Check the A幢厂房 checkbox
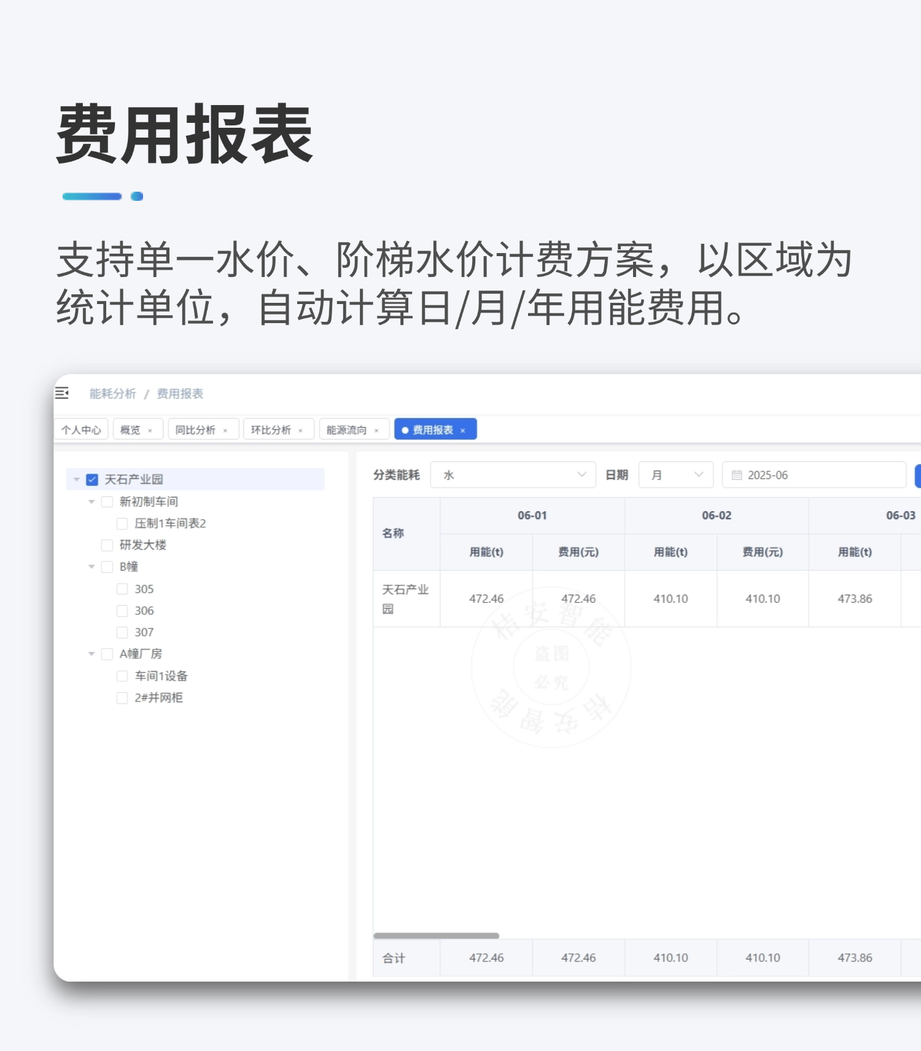The width and height of the screenshot is (921, 1051). (x=107, y=654)
